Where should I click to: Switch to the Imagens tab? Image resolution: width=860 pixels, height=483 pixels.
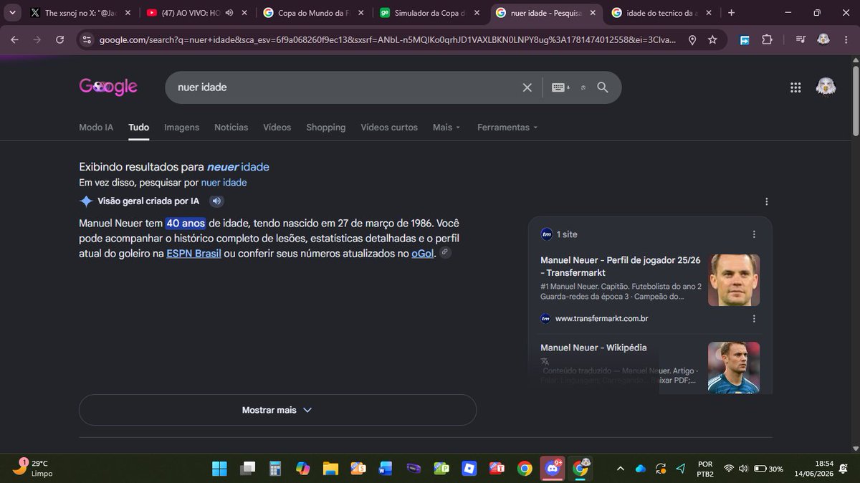pos(181,127)
